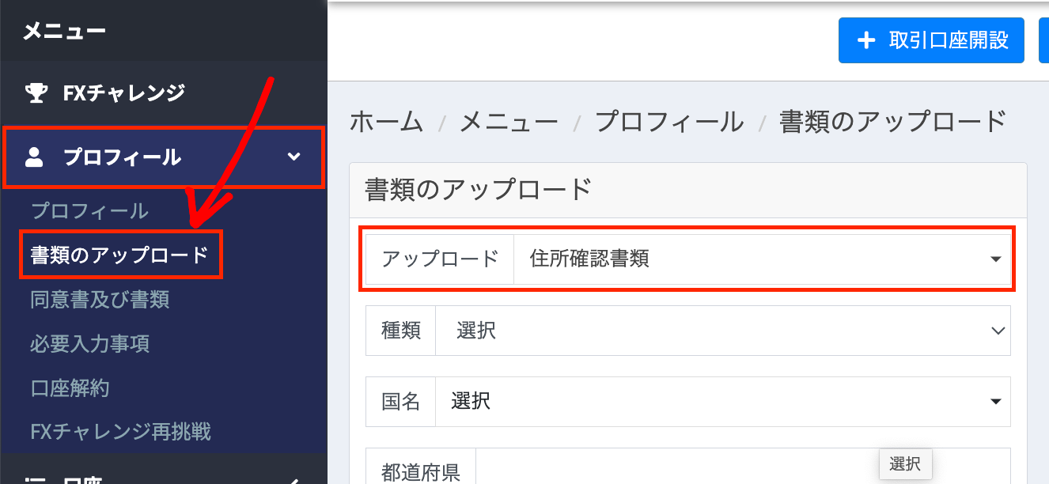Click メニュー in the breadcrumb
Viewport: 1049px width, 484px height.
point(509,123)
